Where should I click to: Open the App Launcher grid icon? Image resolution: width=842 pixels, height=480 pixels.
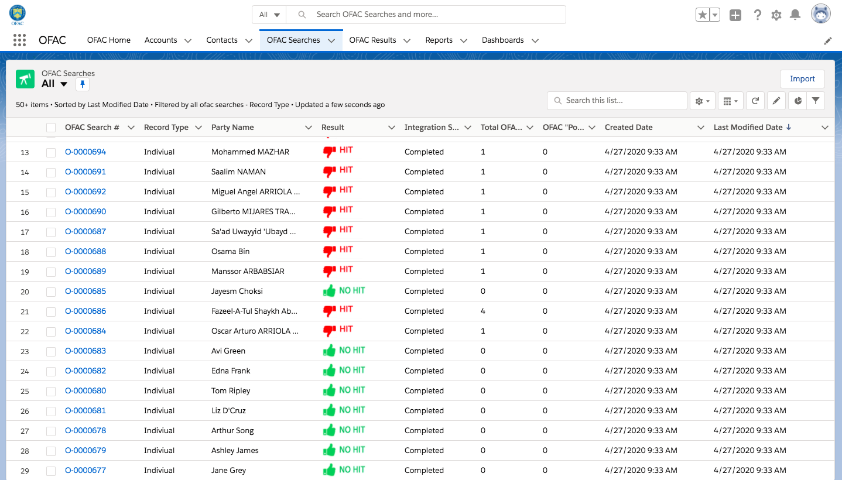pyautogui.click(x=19, y=40)
